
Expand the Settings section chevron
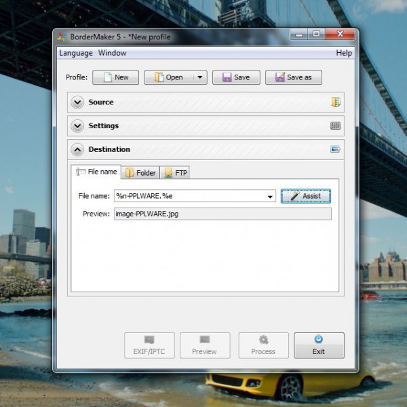tap(77, 126)
